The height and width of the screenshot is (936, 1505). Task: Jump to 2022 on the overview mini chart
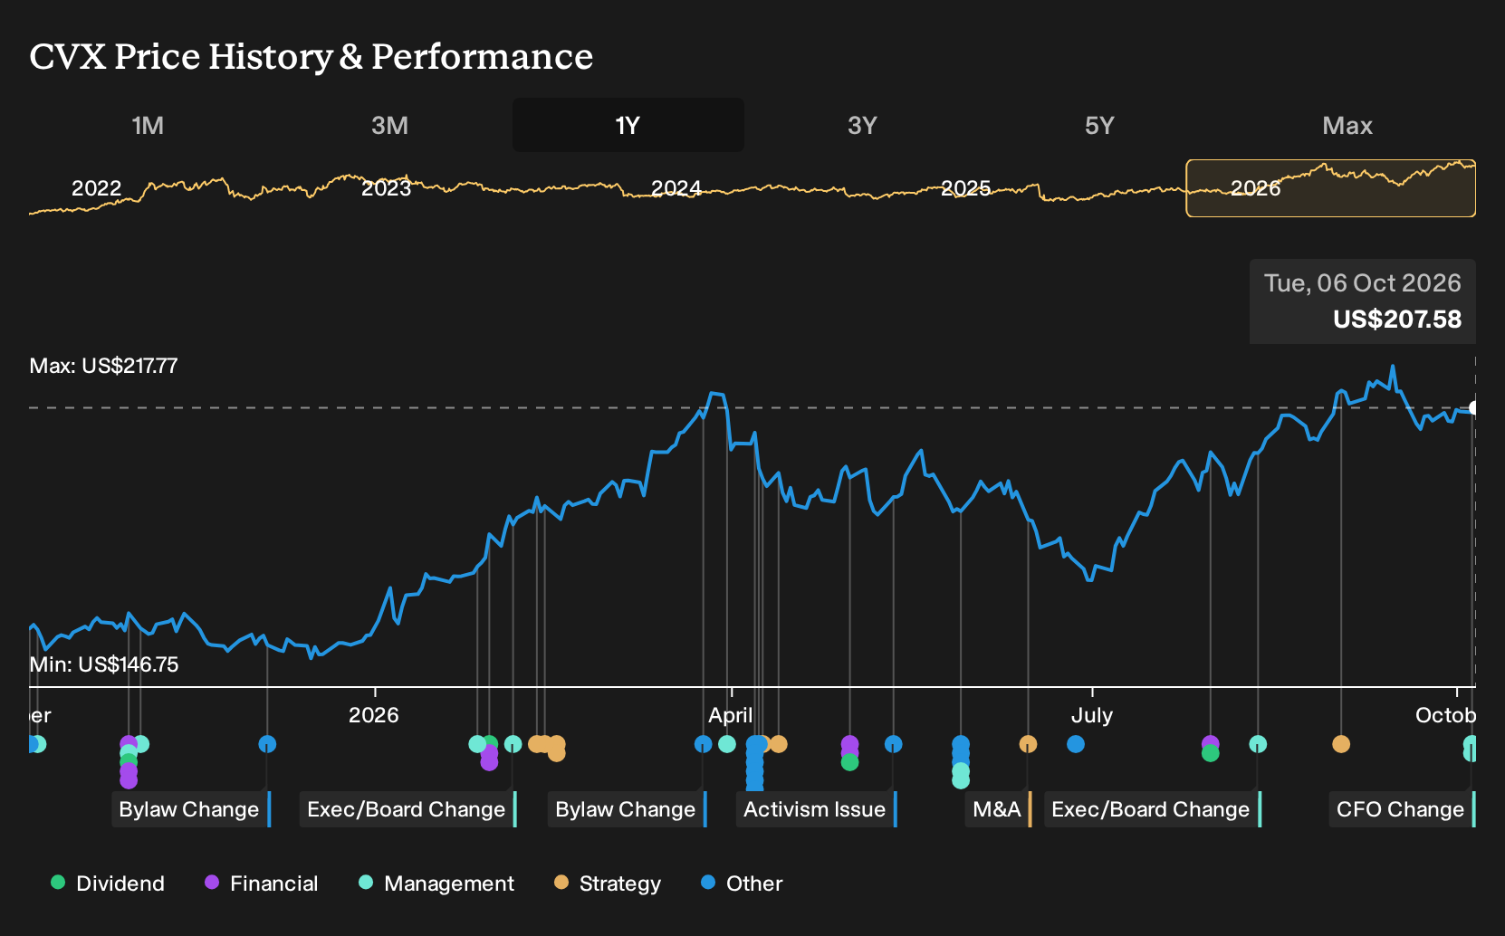97,188
